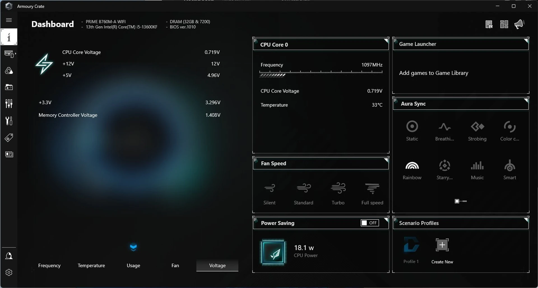Click the lightning bolt voltage icon
The image size is (538, 288).
click(x=44, y=64)
